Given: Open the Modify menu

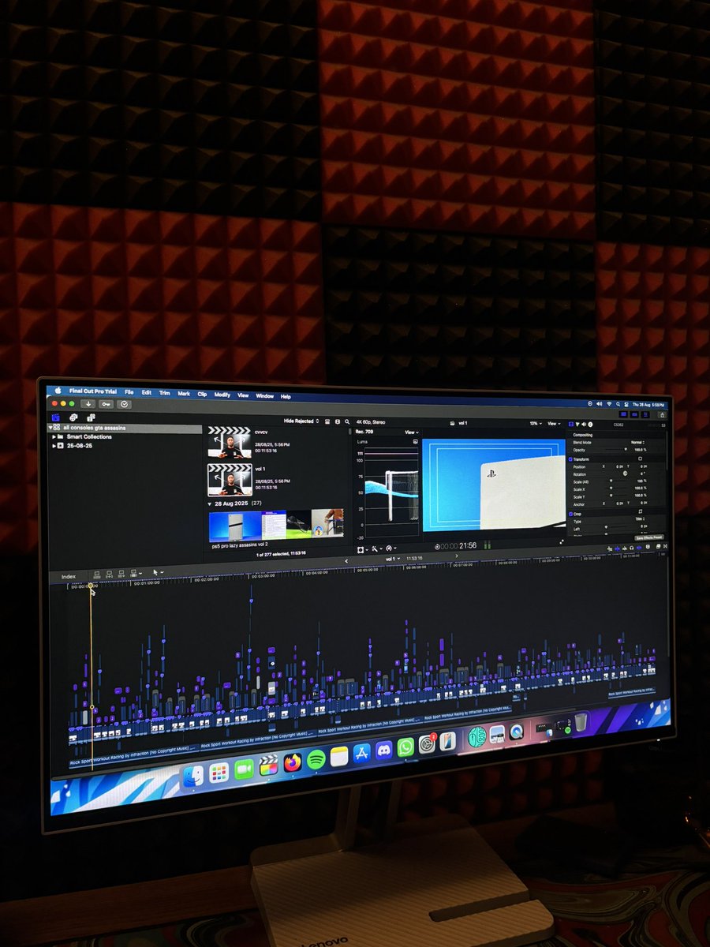Looking at the screenshot, I should 222,395.
